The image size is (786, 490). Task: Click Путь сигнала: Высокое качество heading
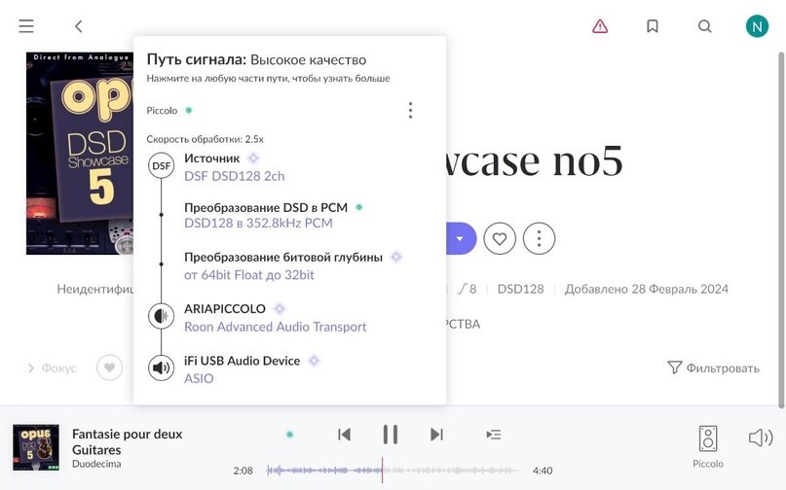[256, 59]
